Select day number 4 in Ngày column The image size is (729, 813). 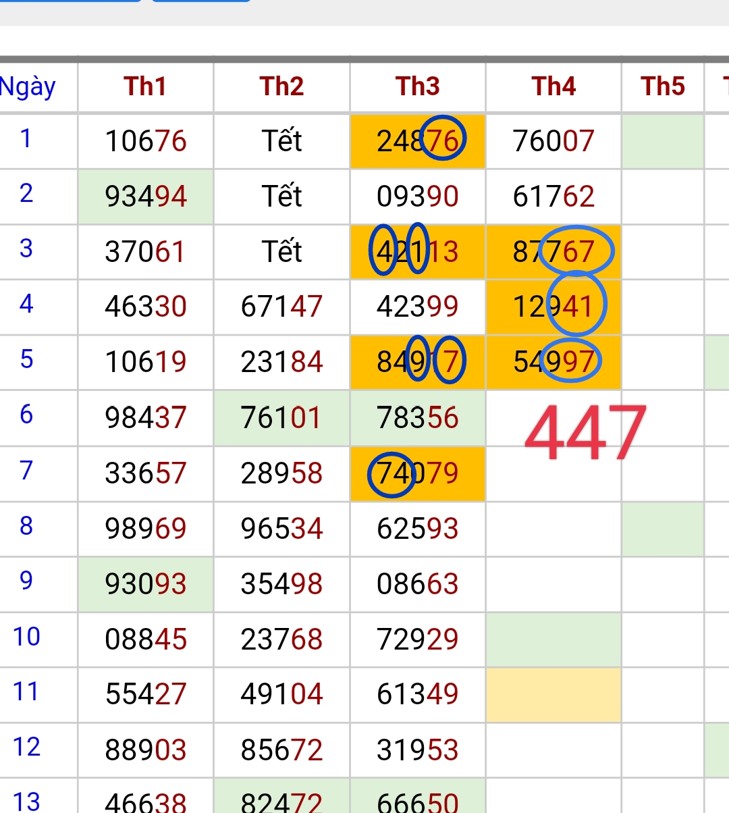(x=26, y=305)
